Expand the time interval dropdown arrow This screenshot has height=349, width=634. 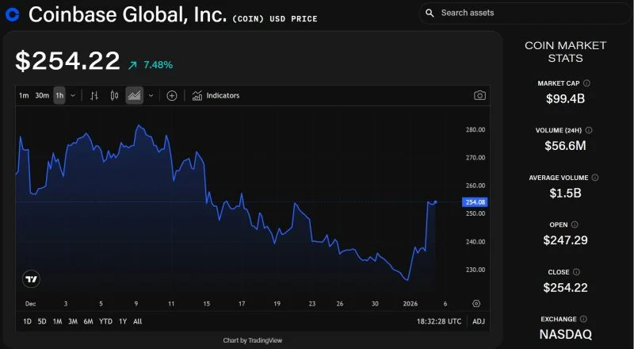73,96
